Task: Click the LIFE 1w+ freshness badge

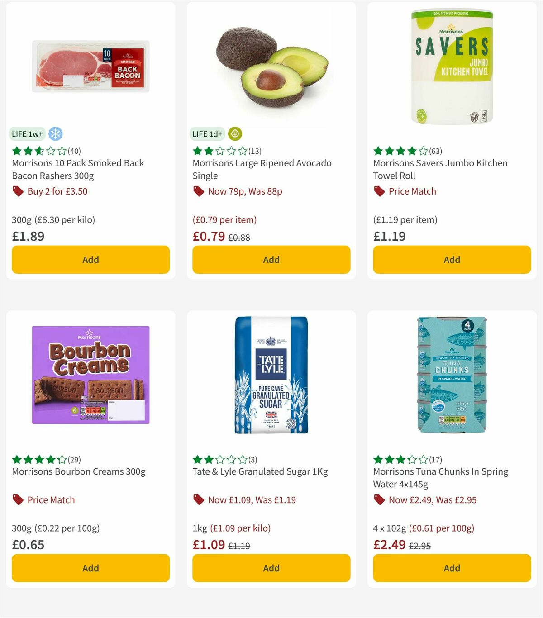Action: (x=27, y=134)
